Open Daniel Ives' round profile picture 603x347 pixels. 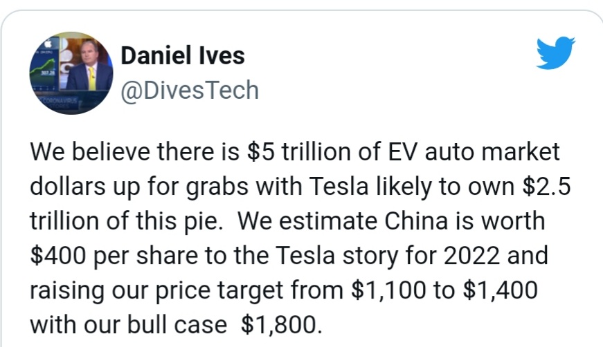pos(71,73)
